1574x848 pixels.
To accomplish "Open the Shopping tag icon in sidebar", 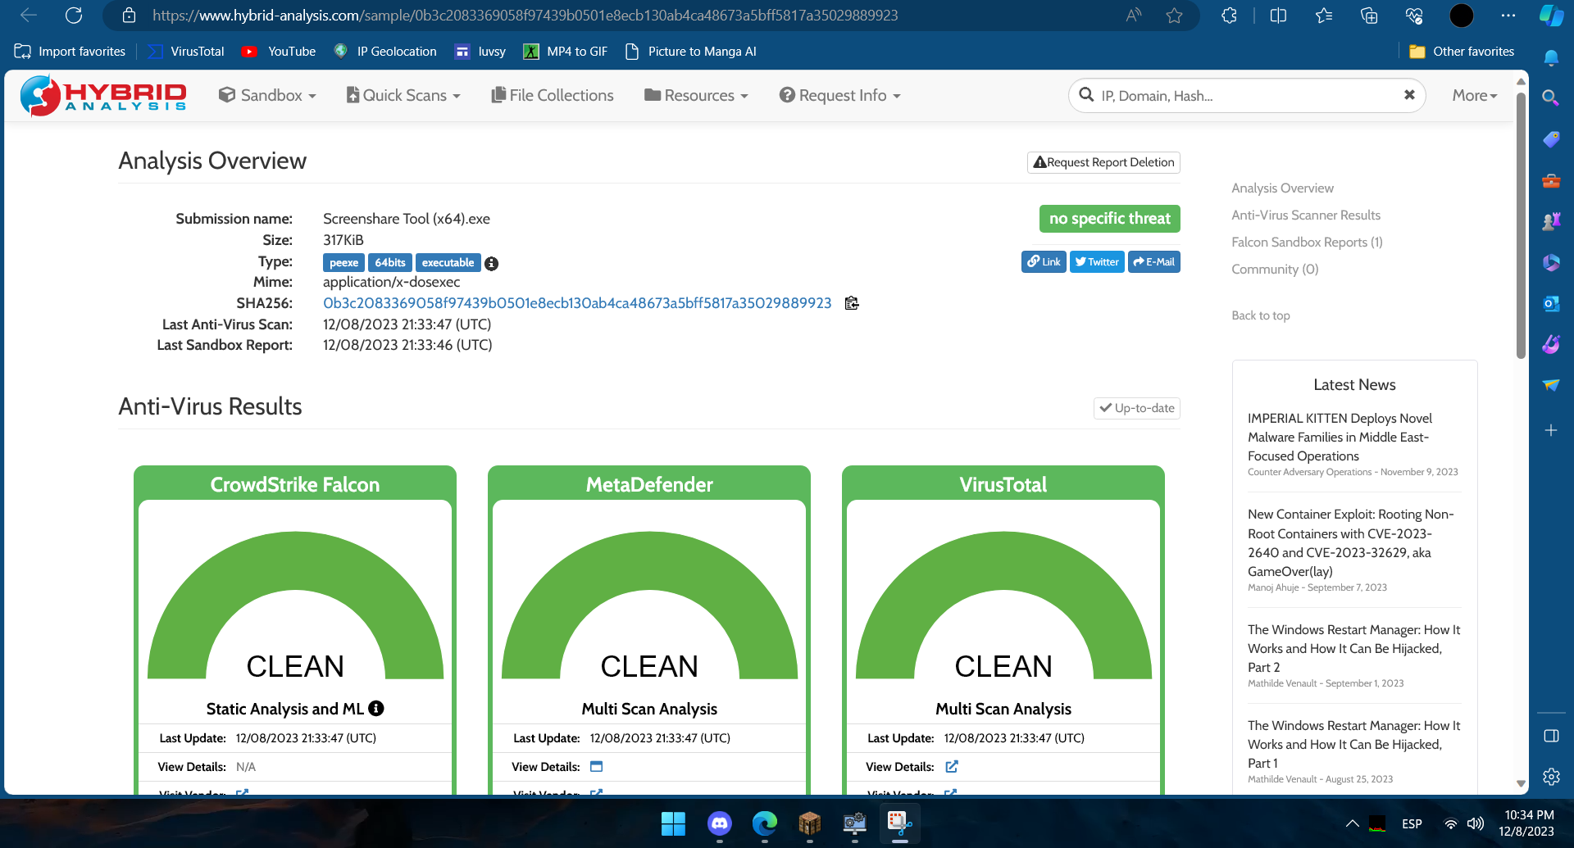I will [x=1551, y=139].
